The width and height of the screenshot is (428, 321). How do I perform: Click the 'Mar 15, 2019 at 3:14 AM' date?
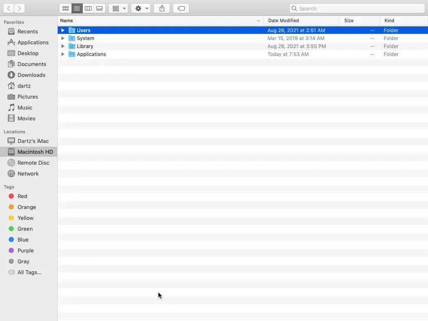296,38
